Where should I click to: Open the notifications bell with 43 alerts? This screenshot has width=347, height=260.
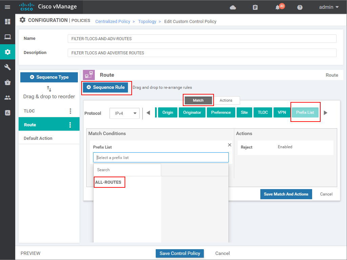[x=277, y=7]
